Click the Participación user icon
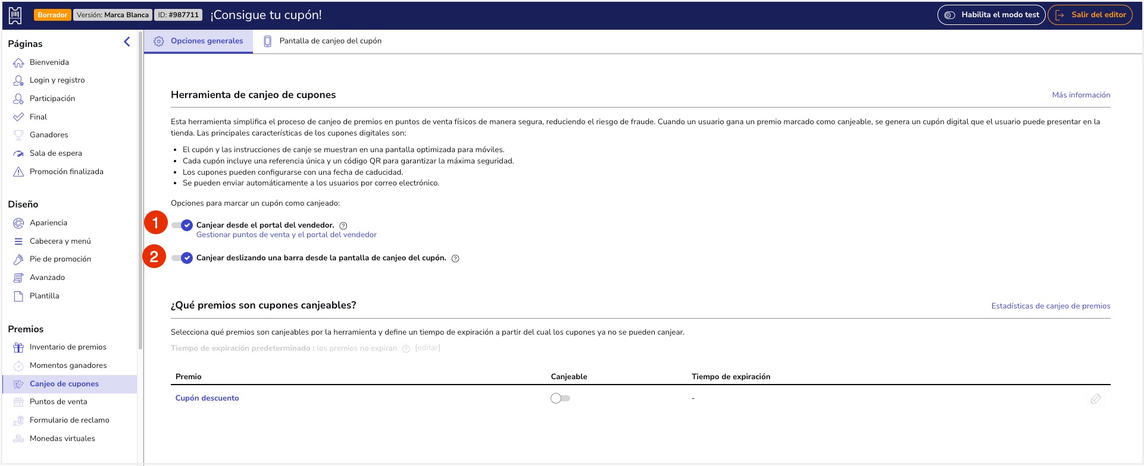The width and height of the screenshot is (1144, 466). (x=18, y=99)
